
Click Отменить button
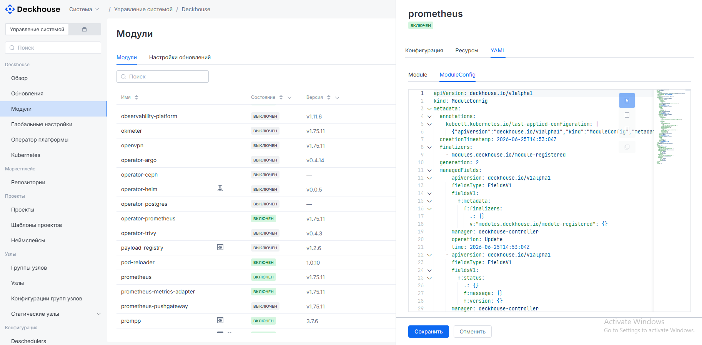click(x=472, y=332)
